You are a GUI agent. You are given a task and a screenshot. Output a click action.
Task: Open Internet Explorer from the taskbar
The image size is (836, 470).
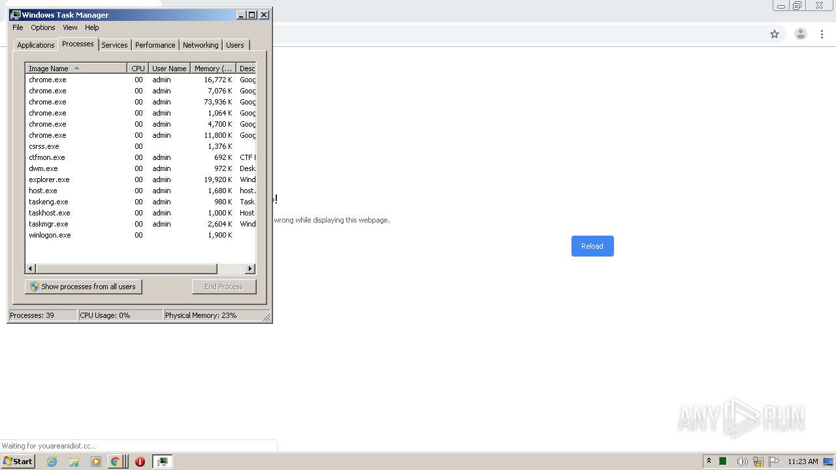(52, 462)
